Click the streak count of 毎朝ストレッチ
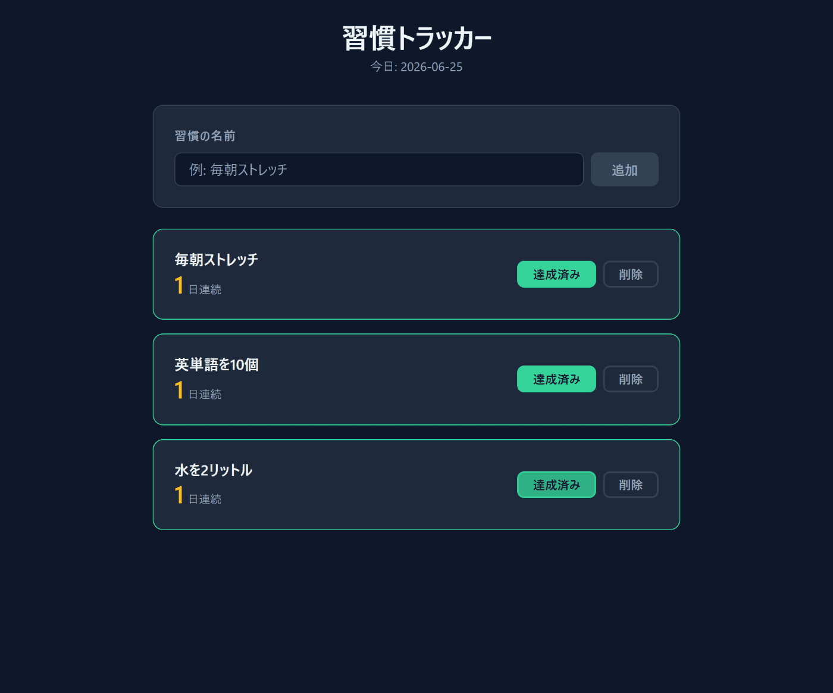833x693 pixels. click(179, 285)
